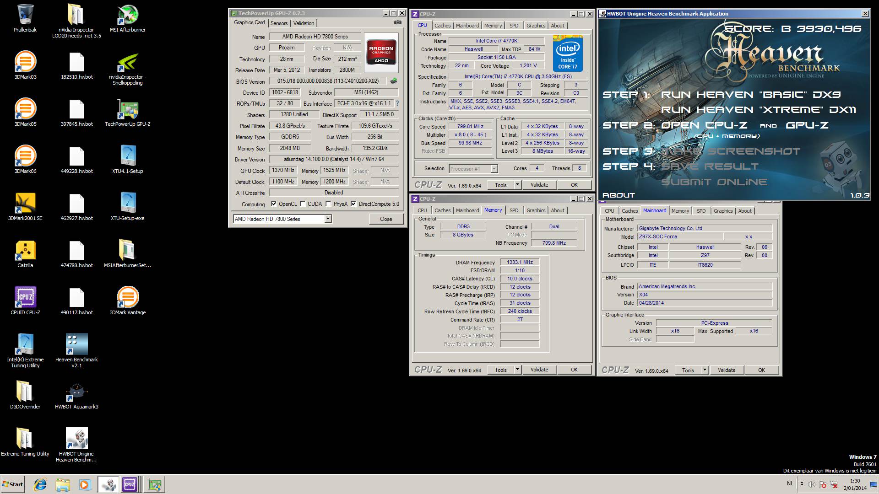Click the volume speaker tray icon
Viewport: 879px width, 494px height.
811,484
